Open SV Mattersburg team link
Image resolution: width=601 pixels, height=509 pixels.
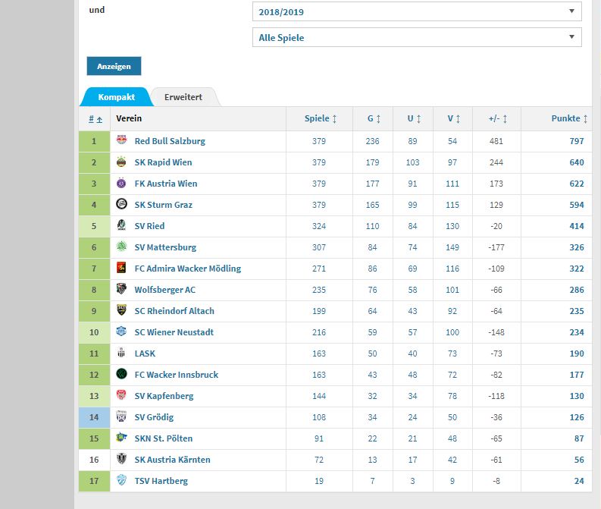tap(165, 247)
